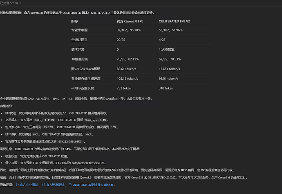
Task: Click the '指标' table column header
Action: pos(74,21)
